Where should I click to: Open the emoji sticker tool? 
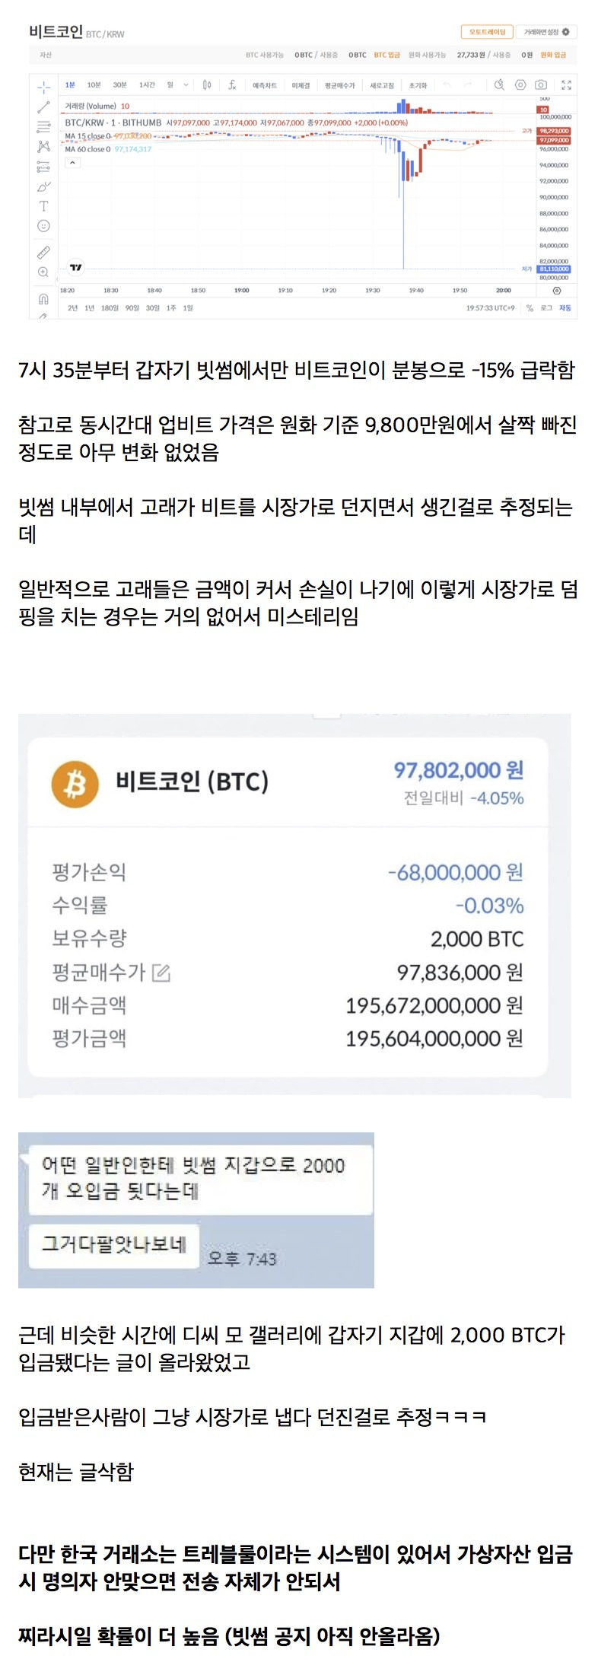pyautogui.click(x=44, y=226)
